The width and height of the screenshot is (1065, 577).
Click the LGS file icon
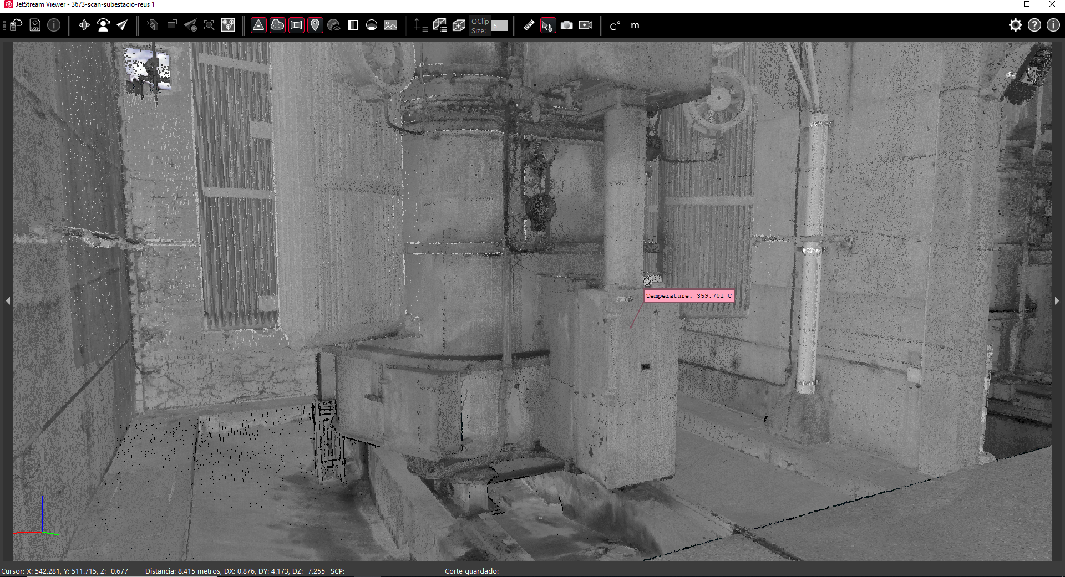pos(35,25)
